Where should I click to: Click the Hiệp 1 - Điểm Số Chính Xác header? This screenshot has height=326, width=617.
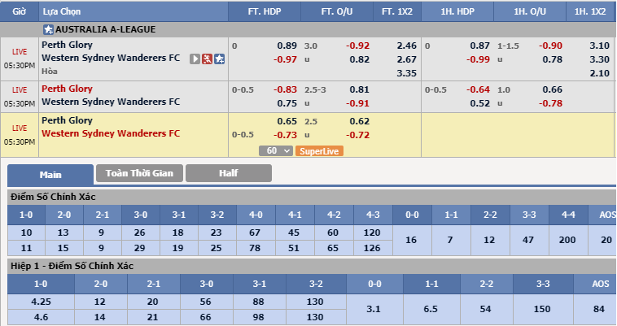click(x=72, y=266)
